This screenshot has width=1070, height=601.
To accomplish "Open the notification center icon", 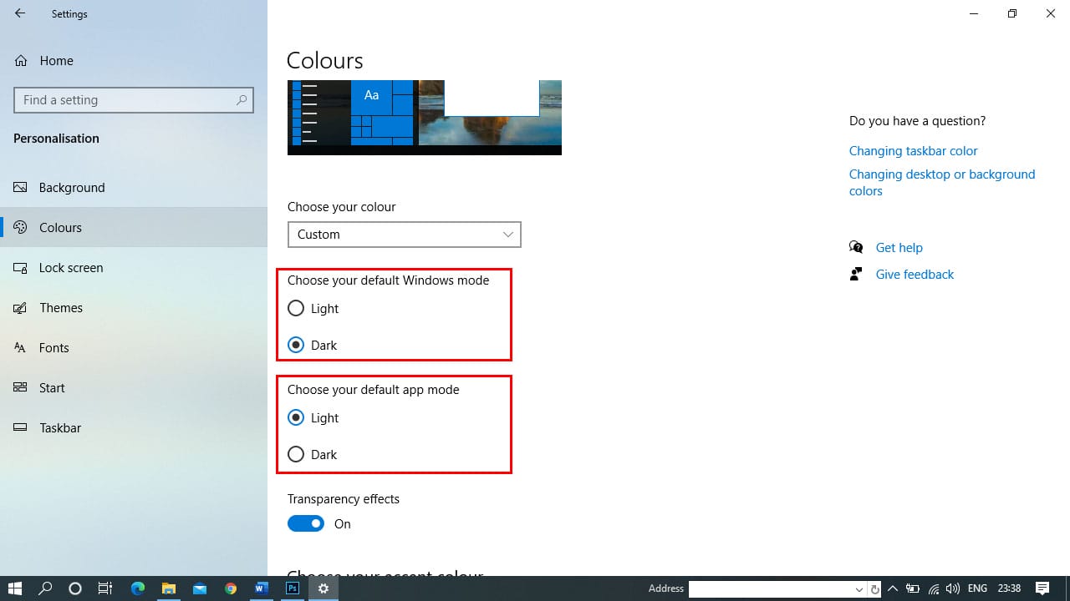I will click(1042, 588).
